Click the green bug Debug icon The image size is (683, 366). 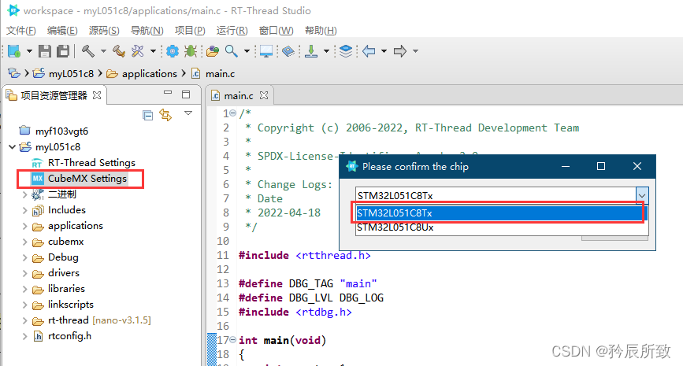click(x=191, y=51)
